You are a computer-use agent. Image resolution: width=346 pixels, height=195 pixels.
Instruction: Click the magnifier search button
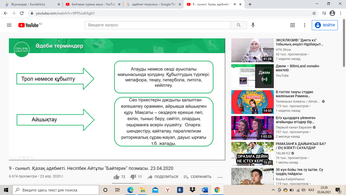tap(239, 25)
